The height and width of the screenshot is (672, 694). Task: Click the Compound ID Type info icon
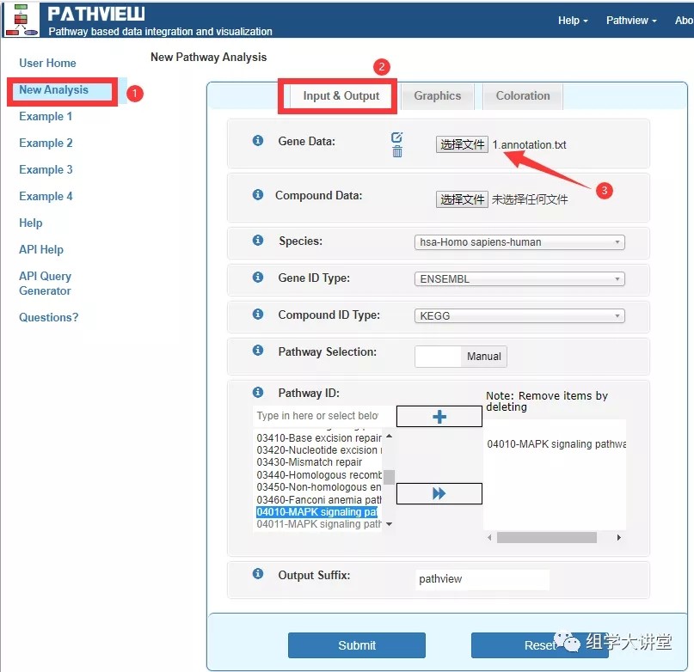(258, 315)
